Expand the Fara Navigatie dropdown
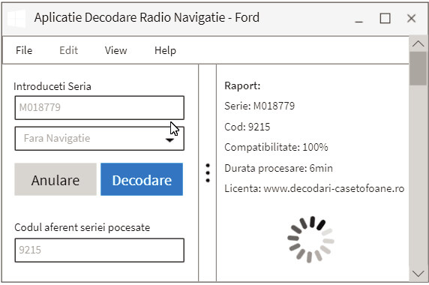 coord(99,139)
